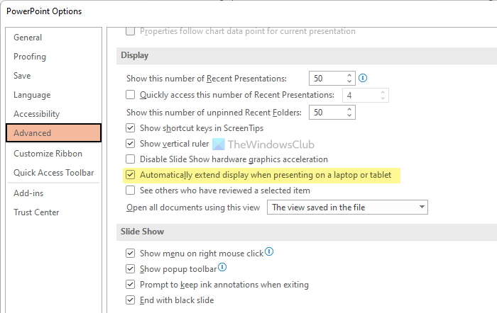Select the General options category
This screenshot has width=497, height=313.
click(x=28, y=38)
